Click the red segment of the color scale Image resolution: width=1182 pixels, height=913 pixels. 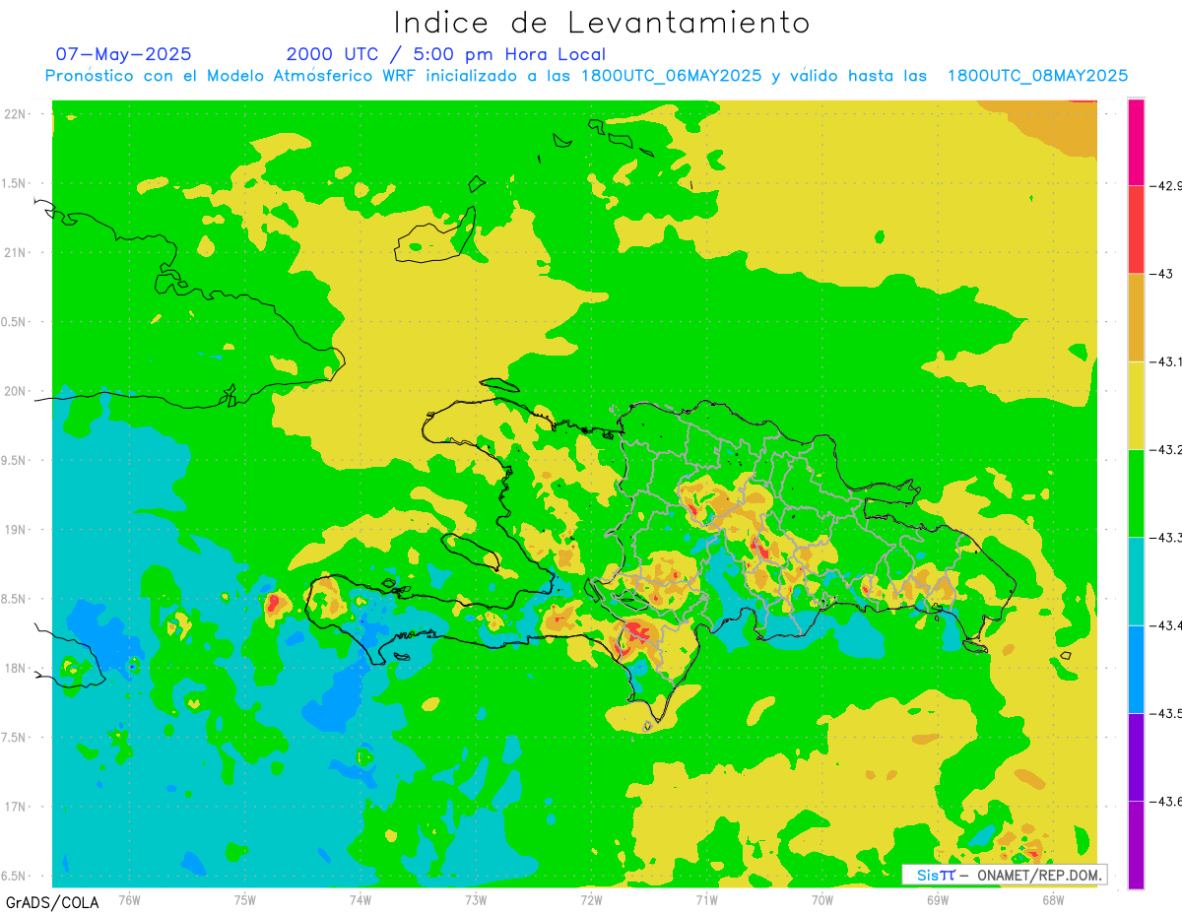point(1136,229)
